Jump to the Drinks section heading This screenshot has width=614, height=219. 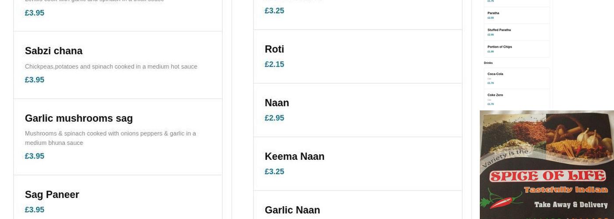(488, 63)
